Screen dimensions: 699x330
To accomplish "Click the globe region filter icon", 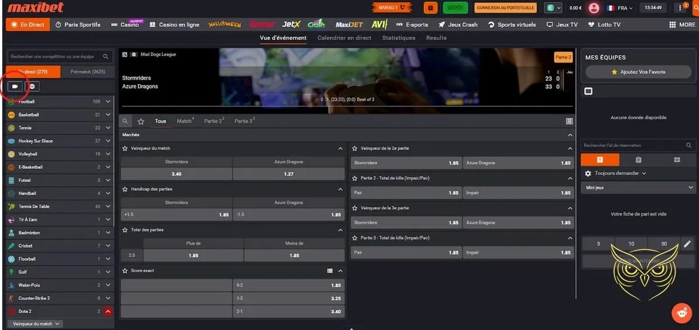I will 32,86.
